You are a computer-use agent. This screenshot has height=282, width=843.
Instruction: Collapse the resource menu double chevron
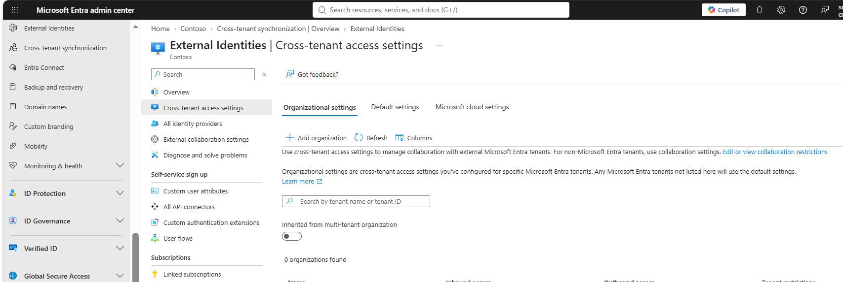coord(264,74)
